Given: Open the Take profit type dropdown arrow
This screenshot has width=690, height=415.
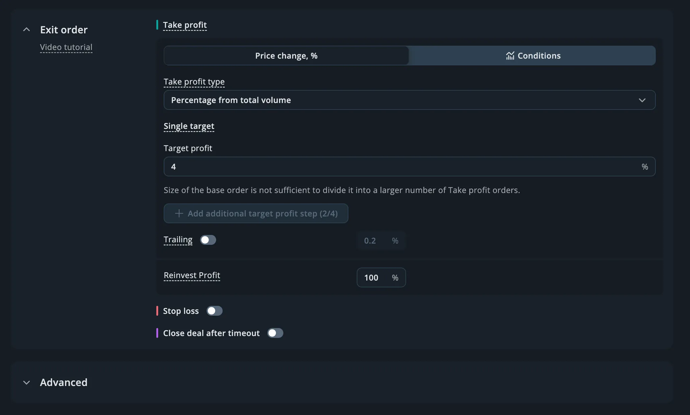Looking at the screenshot, I should point(642,100).
